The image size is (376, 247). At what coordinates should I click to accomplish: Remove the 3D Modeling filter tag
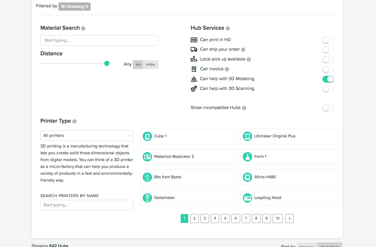click(x=86, y=7)
